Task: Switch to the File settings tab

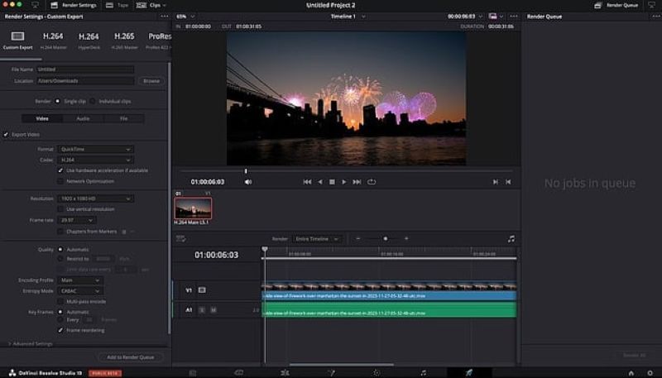Action: point(123,118)
